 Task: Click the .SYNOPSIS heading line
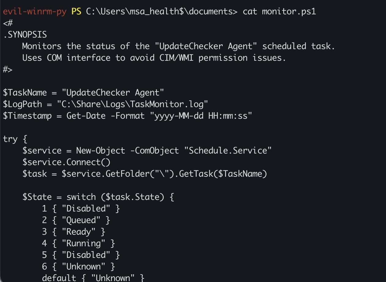[25, 35]
